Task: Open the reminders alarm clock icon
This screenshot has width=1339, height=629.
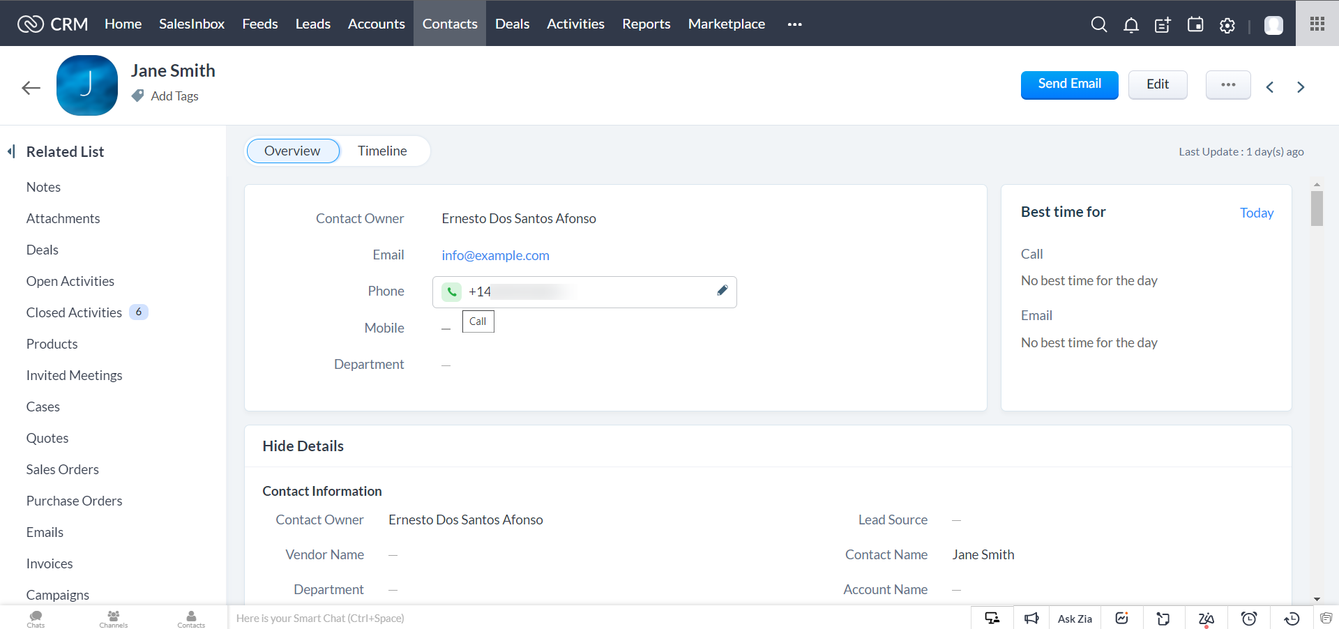Action: (1248, 618)
